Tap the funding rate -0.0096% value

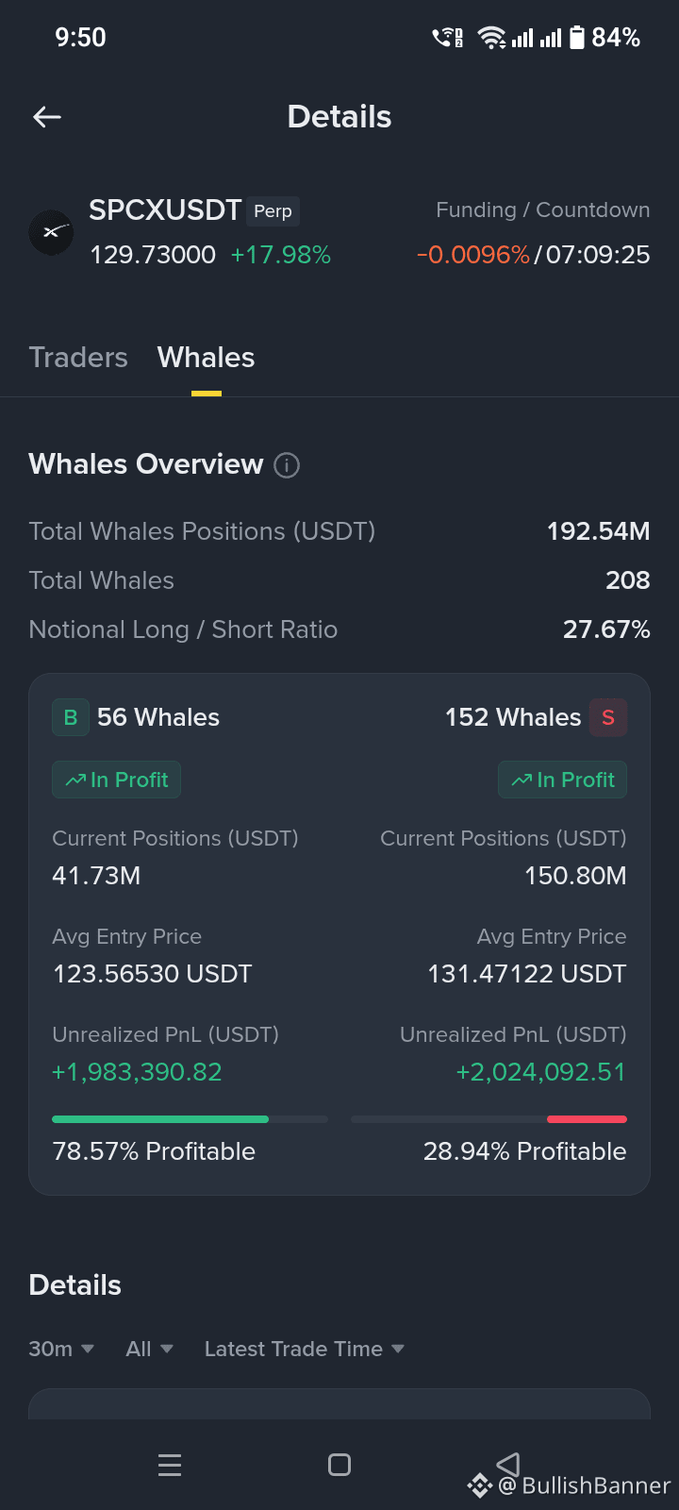473,255
